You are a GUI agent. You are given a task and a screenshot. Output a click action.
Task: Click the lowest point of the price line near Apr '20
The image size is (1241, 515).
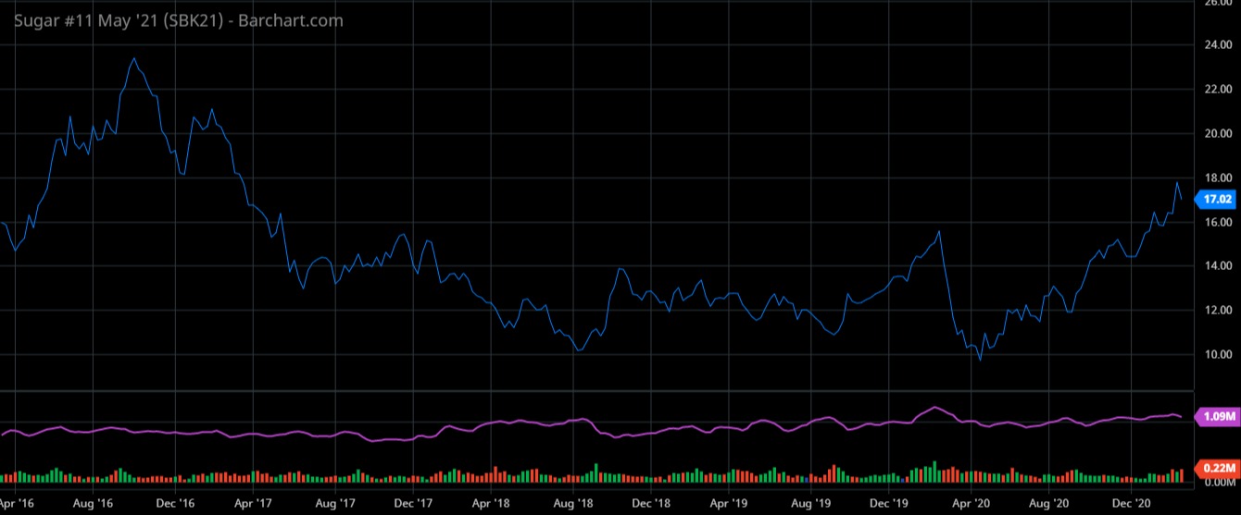[980, 360]
